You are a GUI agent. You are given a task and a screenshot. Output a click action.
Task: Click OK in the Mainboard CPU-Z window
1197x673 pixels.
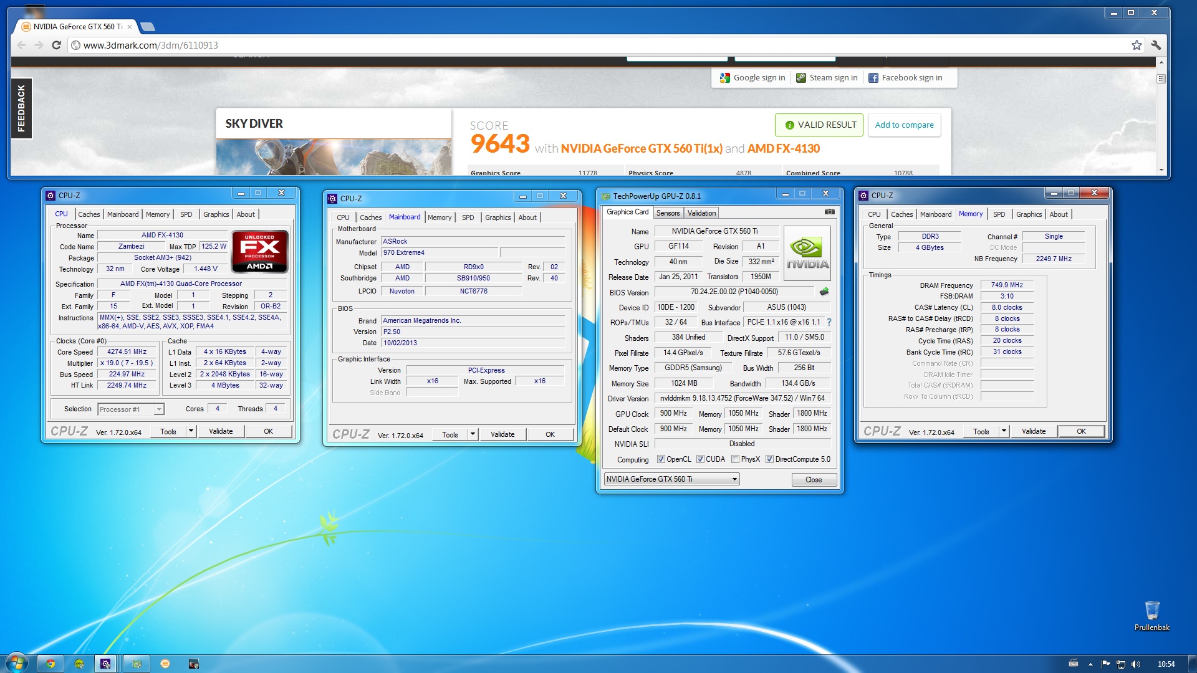coord(550,434)
